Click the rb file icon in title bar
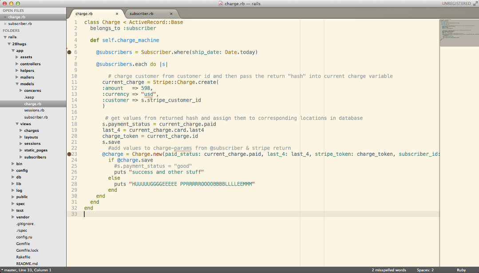Image resolution: width=479 pixels, height=273 pixels. (x=221, y=4)
